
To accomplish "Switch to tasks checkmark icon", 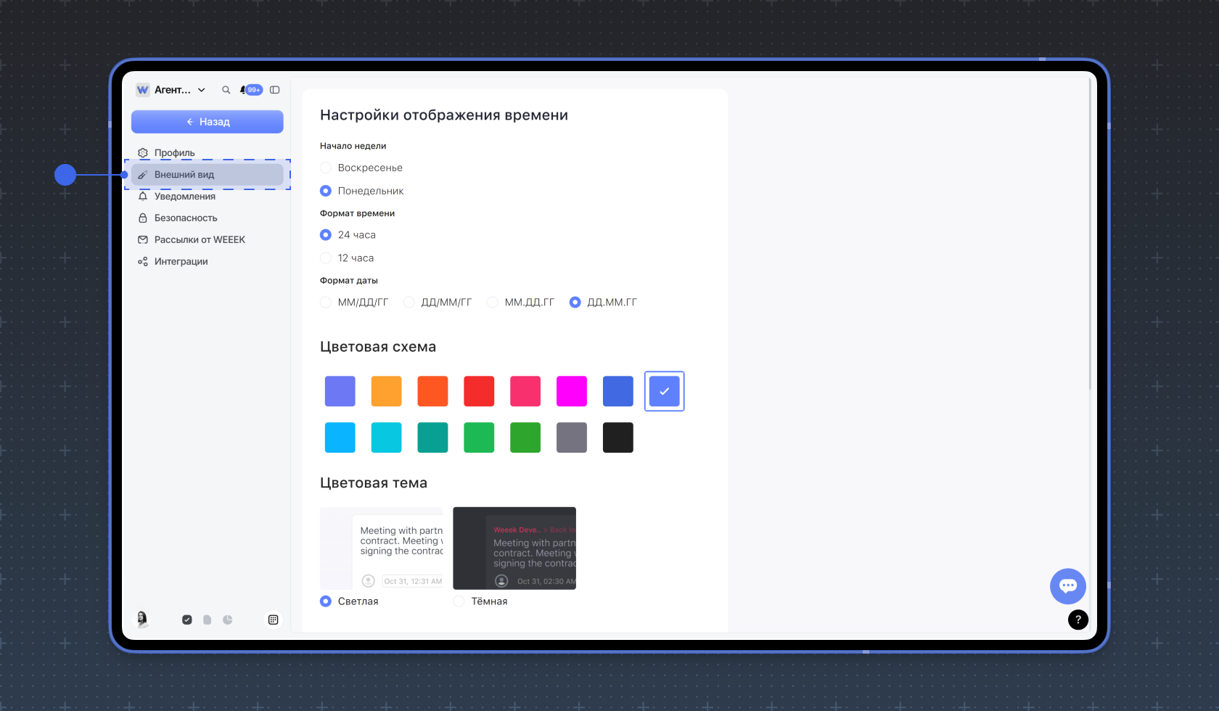I will click(187, 620).
